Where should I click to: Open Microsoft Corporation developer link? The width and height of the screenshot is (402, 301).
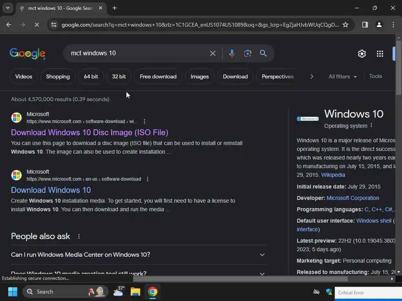pyautogui.click(x=353, y=198)
